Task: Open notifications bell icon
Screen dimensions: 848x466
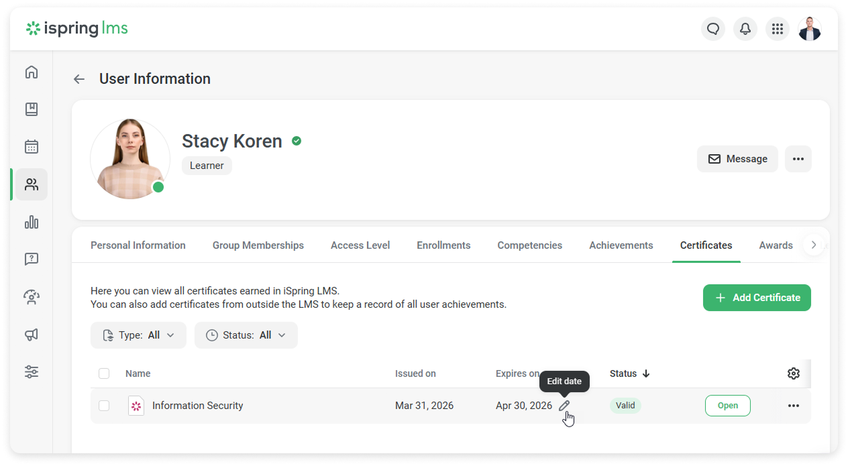Action: pos(745,29)
